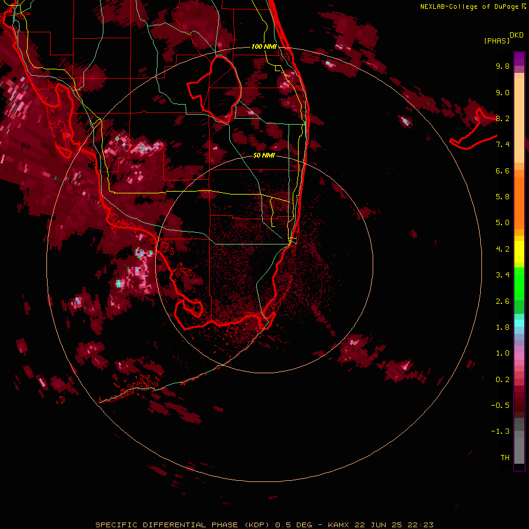Click the 3.4 colorbar value

[503, 275]
